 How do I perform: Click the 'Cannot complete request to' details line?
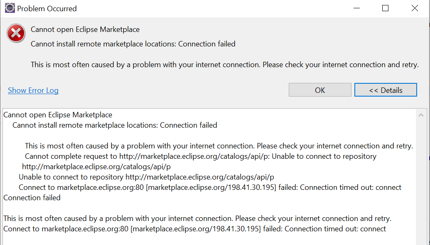[200, 156]
